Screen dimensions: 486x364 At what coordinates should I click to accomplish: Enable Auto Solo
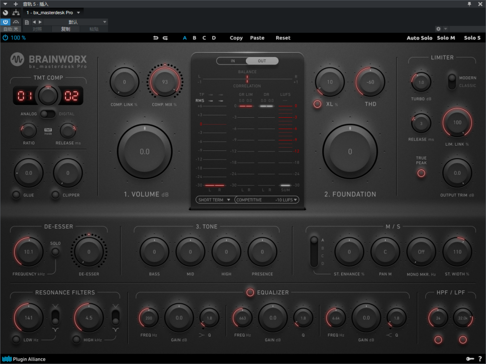tap(420, 38)
